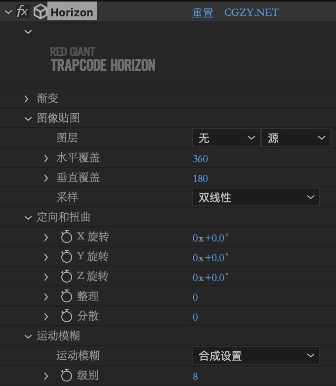Collapse the 定向和扭曲 section
The width and height of the screenshot is (336, 386).
[27, 218]
